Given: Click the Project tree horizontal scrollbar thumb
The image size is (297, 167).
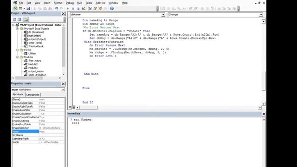Looking at the screenshot, I should [29, 78].
